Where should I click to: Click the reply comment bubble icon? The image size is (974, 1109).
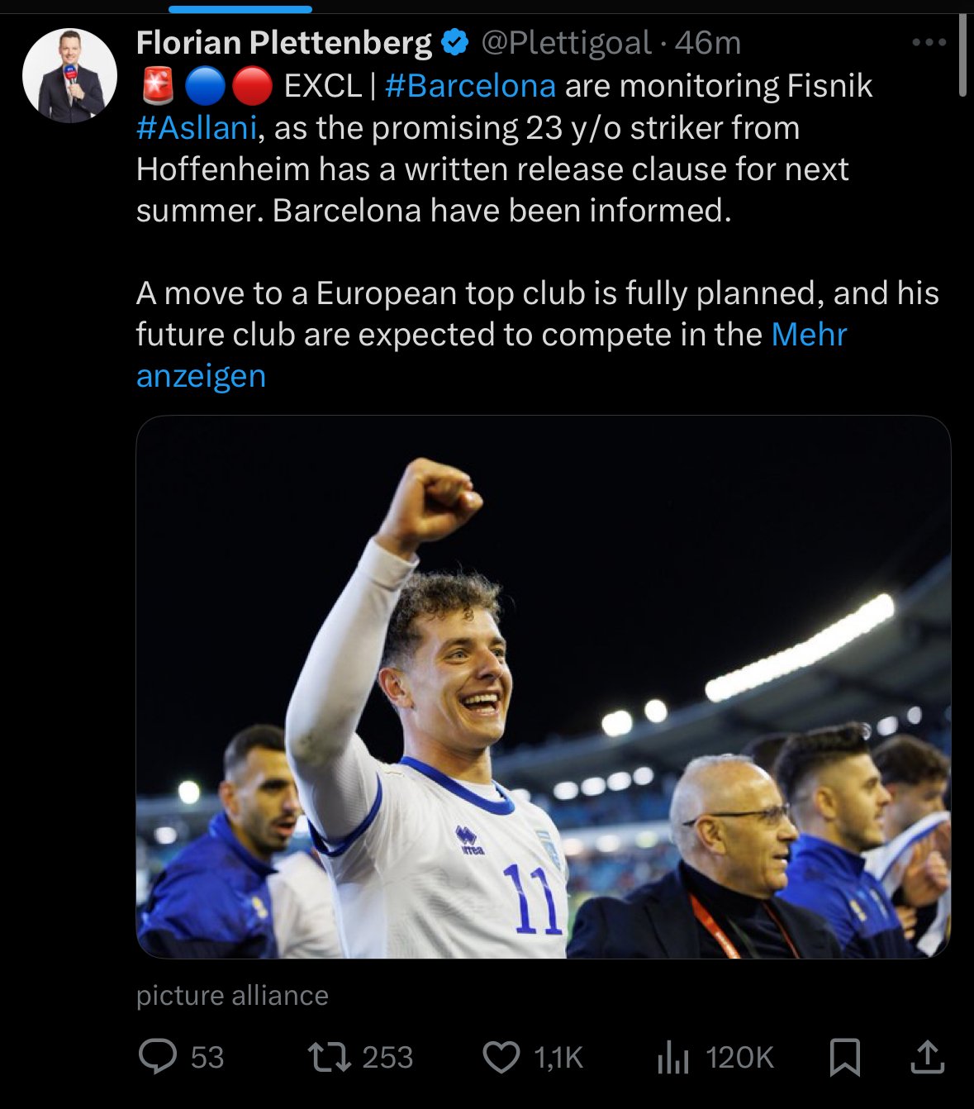point(157,1057)
